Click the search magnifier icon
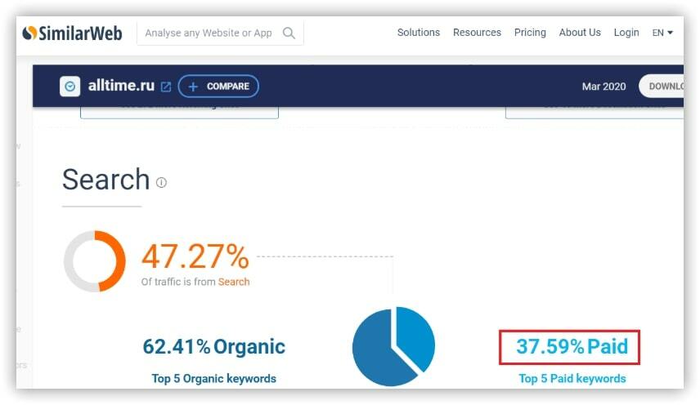The image size is (700, 405). 289,33
